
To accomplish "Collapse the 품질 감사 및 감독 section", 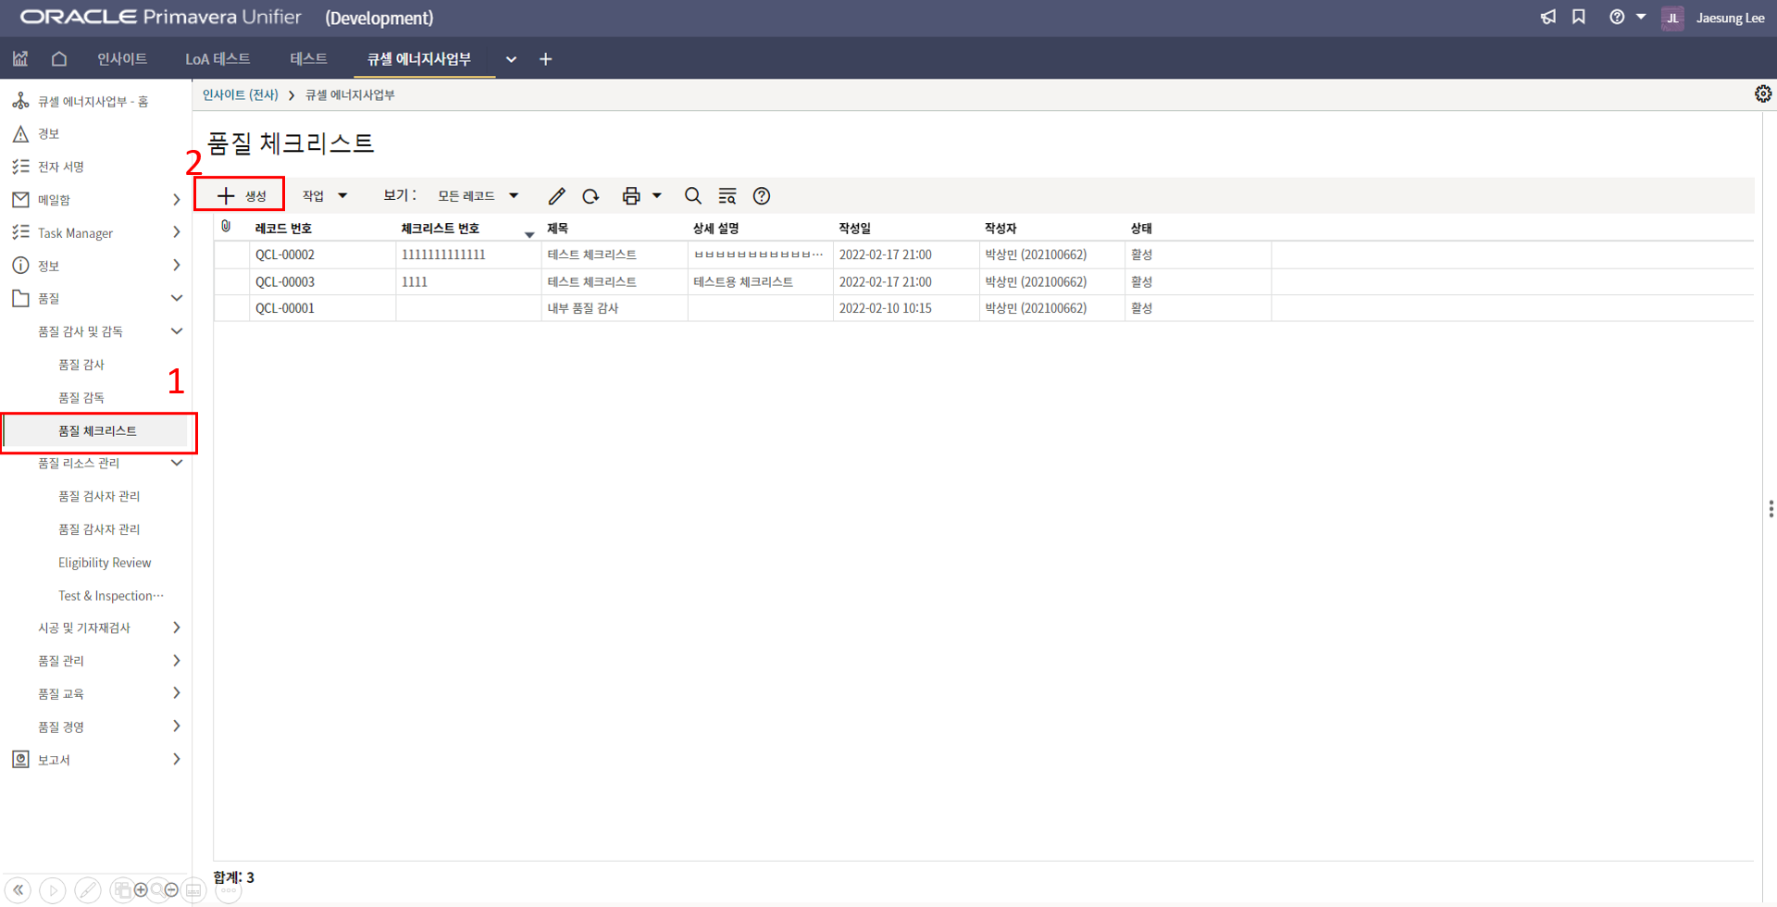I will point(176,331).
